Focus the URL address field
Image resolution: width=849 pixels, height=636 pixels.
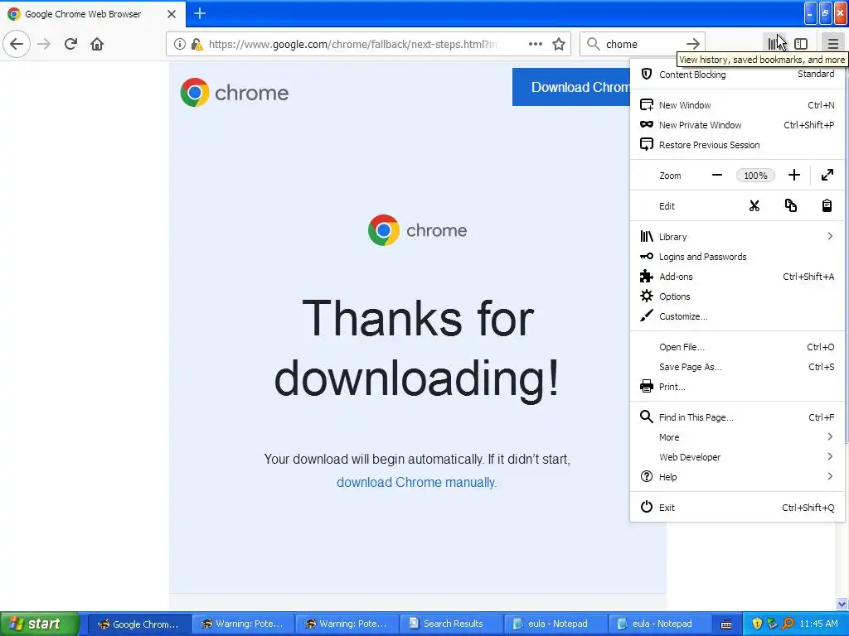(x=352, y=44)
